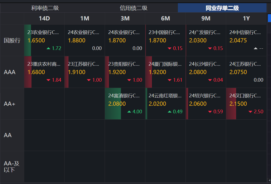The height and width of the screenshot is (184, 271).
Task: Click the green up arrow beside 4.00
Action: [x=129, y=112]
